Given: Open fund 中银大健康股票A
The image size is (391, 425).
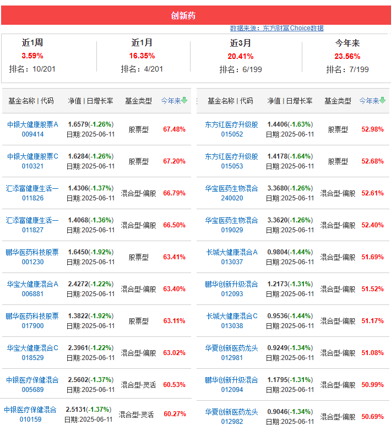Looking at the screenshot, I should [x=32, y=124].
